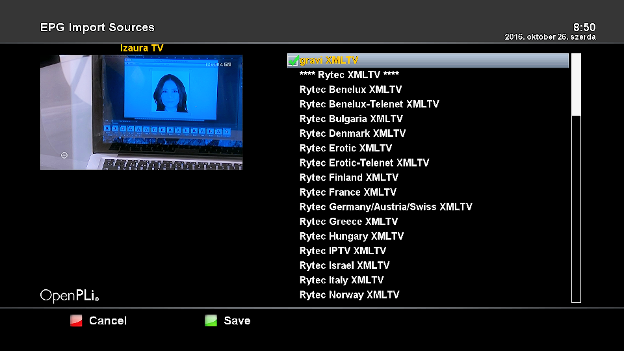Select the gravi XMLTV source row
Viewport: 624px width, 351px height.
pyautogui.click(x=428, y=60)
